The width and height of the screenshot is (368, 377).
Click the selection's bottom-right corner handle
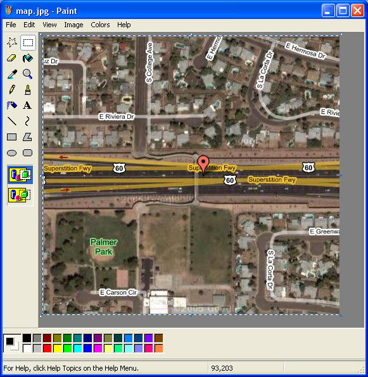341,316
